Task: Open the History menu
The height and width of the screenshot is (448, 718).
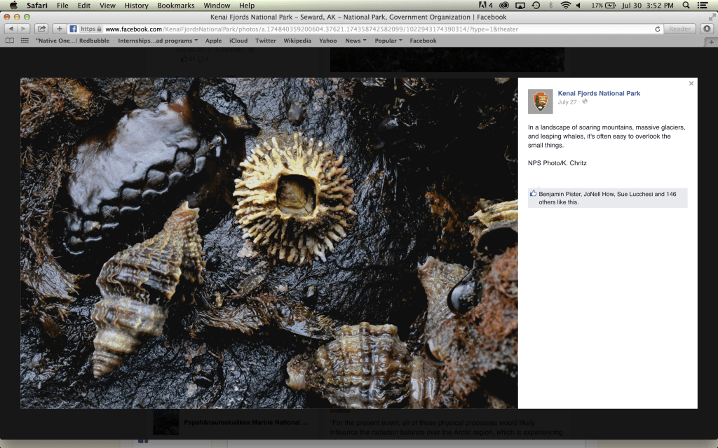Action: coord(136,6)
